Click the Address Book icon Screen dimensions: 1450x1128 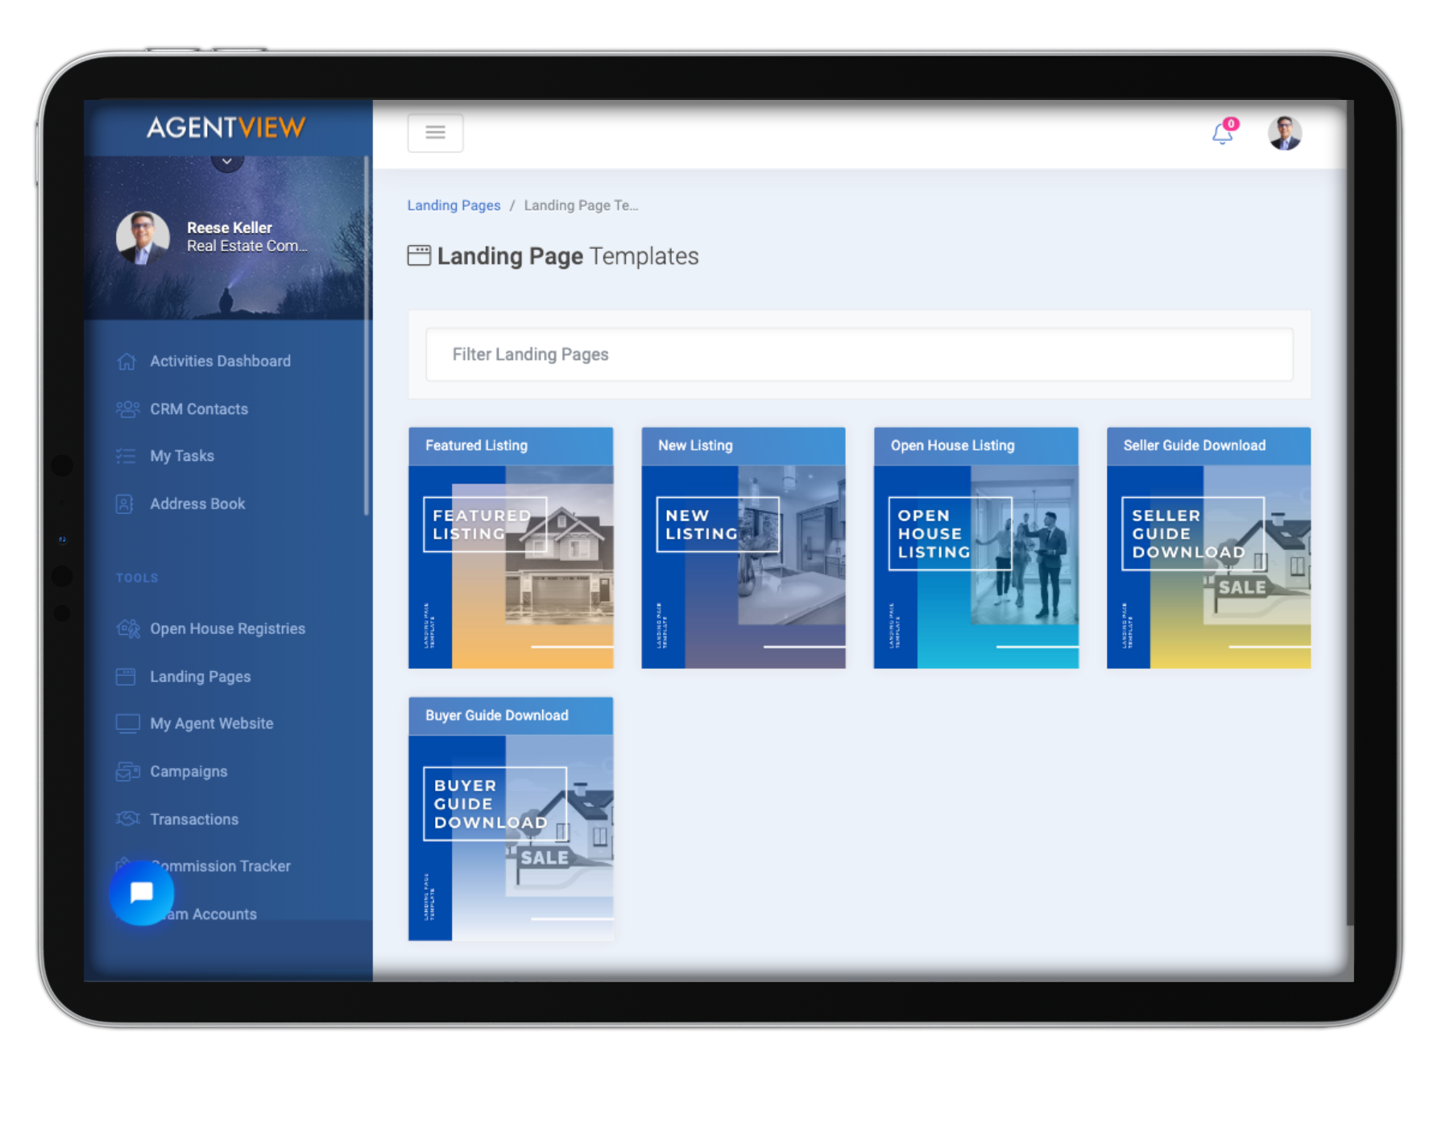[x=126, y=504]
